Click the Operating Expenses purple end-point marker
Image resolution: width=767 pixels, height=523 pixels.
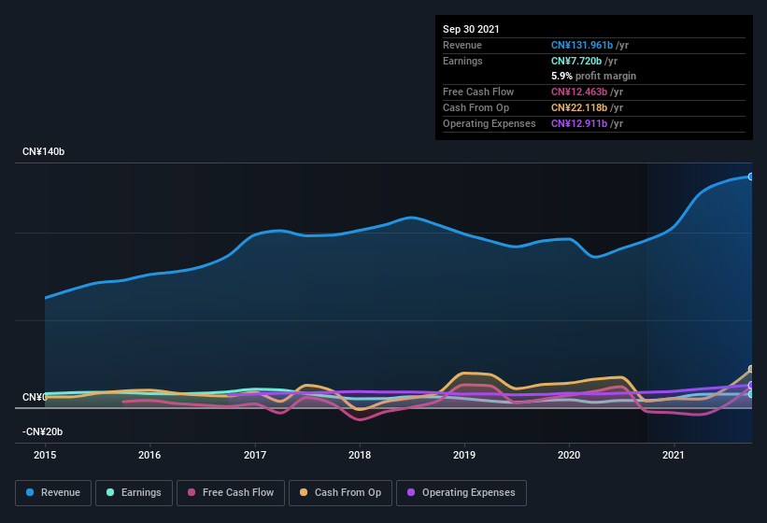(x=751, y=385)
